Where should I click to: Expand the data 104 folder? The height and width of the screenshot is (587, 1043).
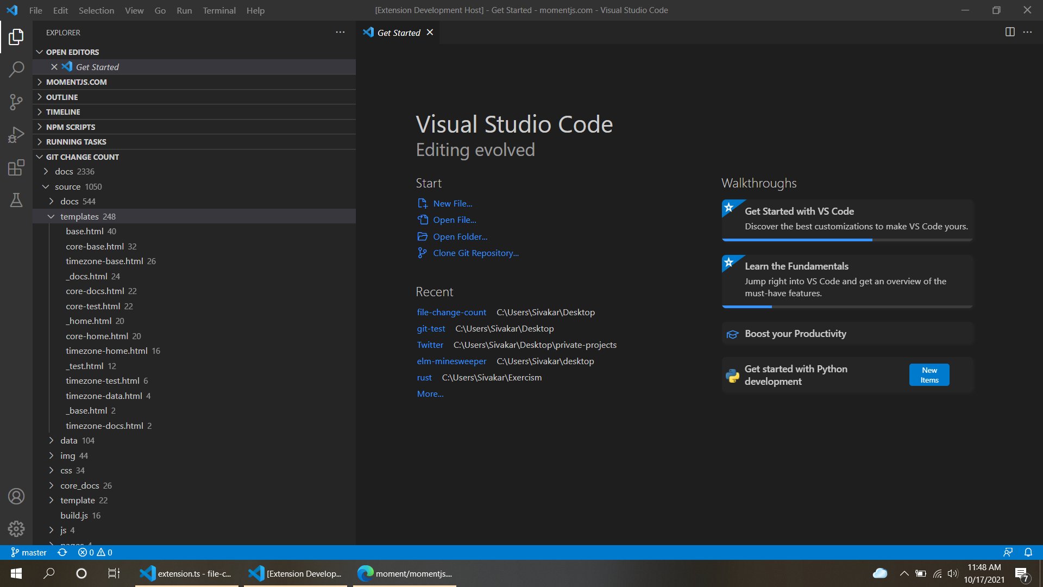coord(51,441)
